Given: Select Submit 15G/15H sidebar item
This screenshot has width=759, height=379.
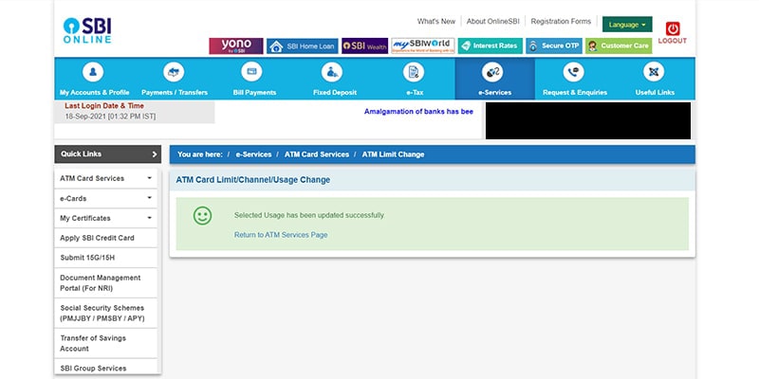Looking at the screenshot, I should coord(105,258).
